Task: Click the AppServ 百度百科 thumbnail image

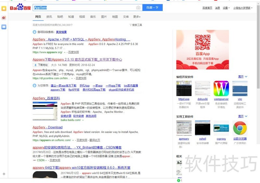Action: pyautogui.click(x=45, y=111)
